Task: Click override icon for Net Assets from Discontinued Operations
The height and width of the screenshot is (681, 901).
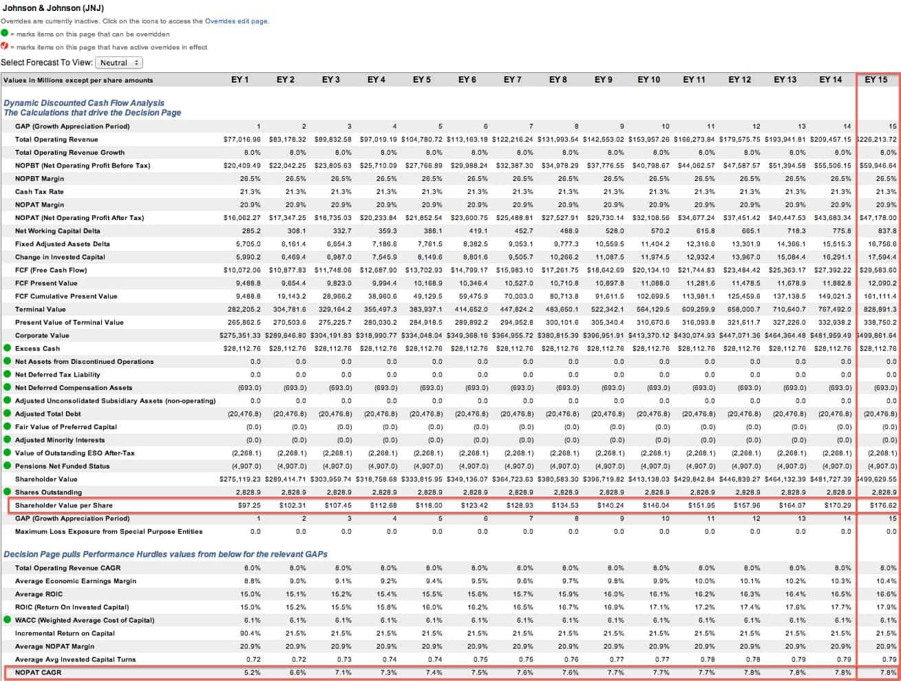Action: click(7, 362)
